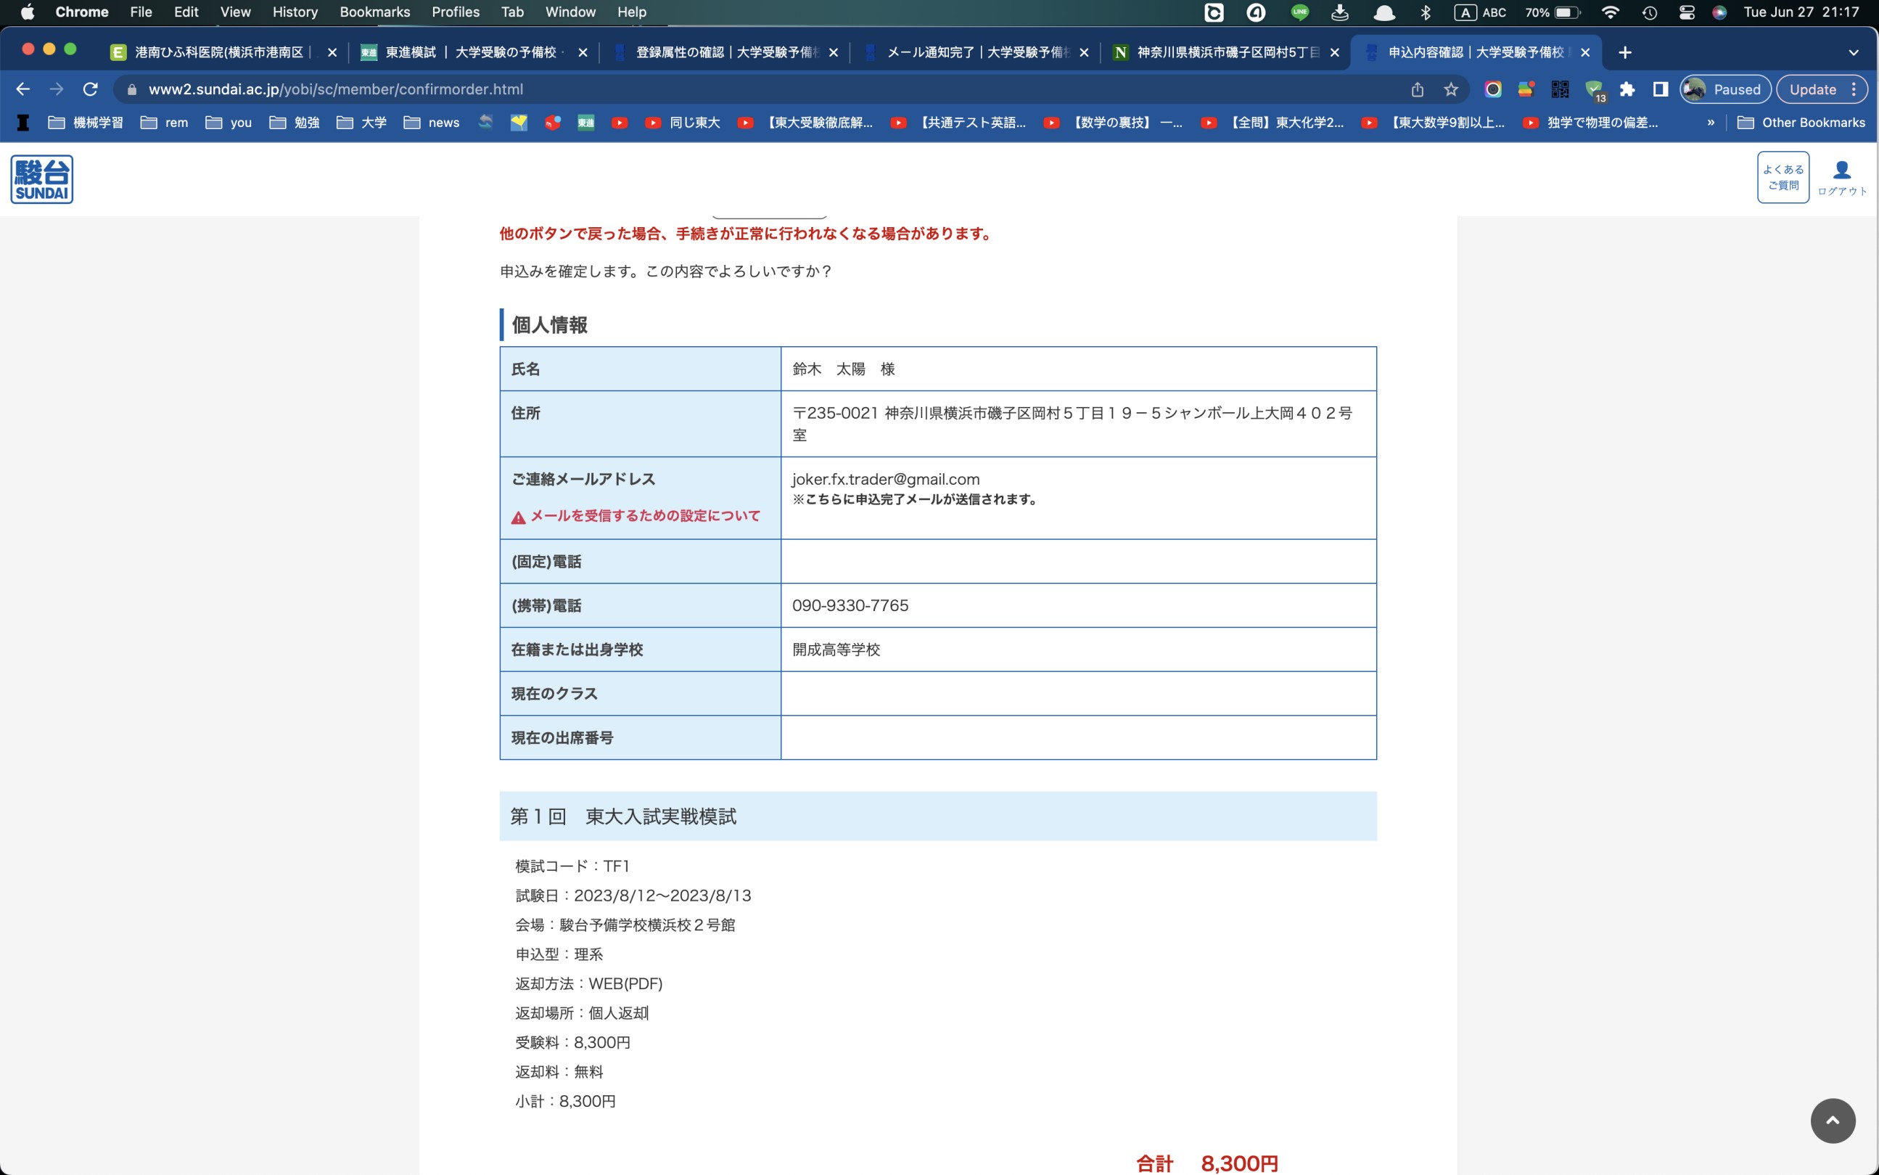Go back with browser back arrow
The height and width of the screenshot is (1175, 1879).
click(22, 89)
